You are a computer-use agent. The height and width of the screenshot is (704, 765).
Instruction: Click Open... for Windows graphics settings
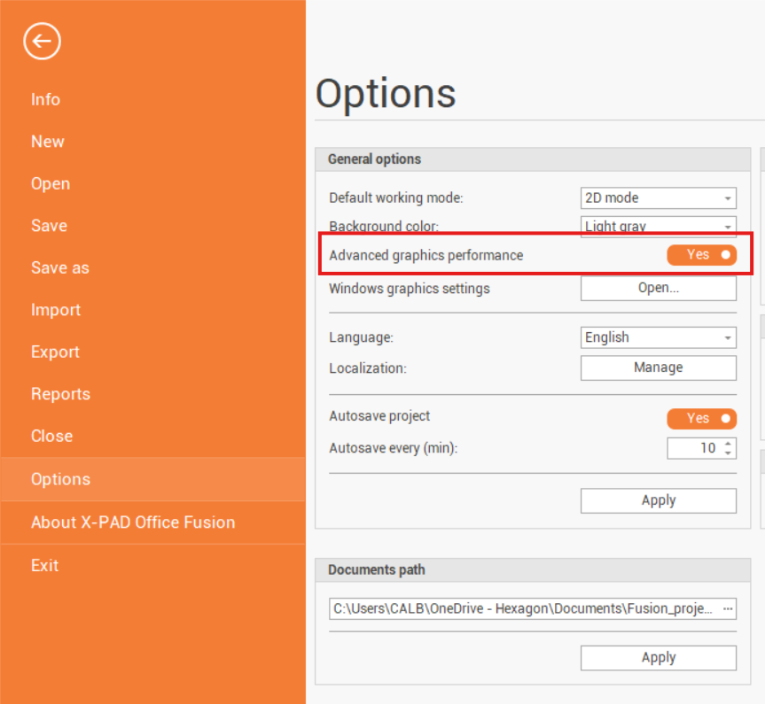(x=658, y=289)
